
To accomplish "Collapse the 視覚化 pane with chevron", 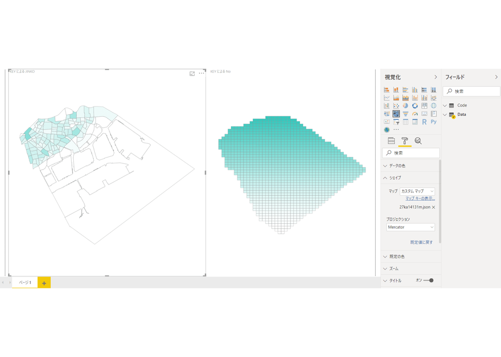I will click(x=435, y=77).
